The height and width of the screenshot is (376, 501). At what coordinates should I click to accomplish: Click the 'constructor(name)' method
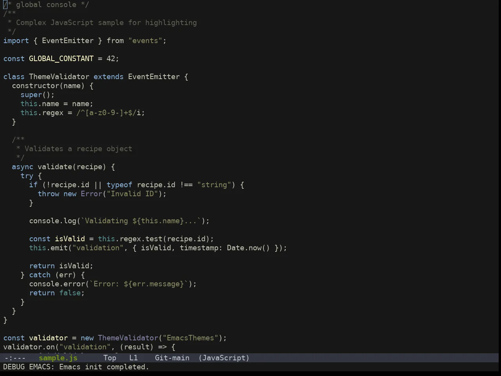(x=48, y=86)
